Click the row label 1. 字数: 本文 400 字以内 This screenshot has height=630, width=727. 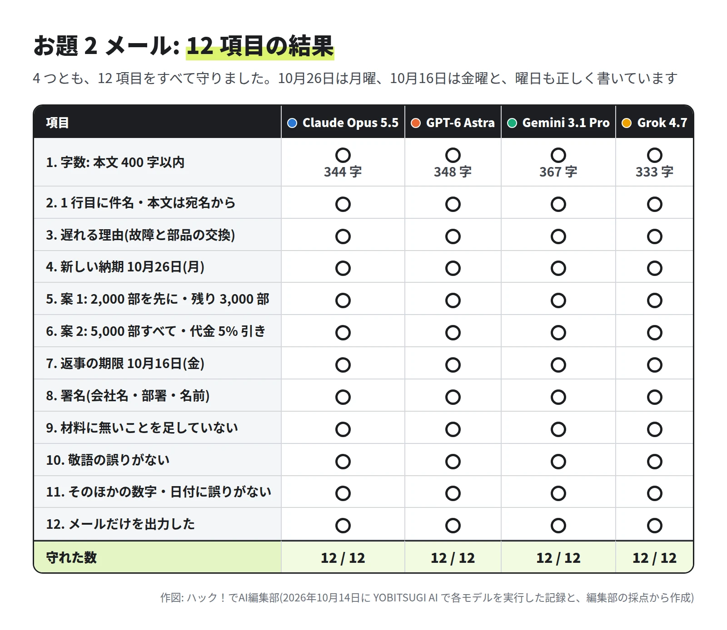coord(115,162)
